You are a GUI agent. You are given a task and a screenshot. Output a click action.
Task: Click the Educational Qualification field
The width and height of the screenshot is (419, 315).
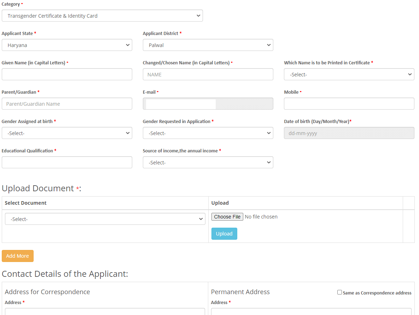coord(67,163)
